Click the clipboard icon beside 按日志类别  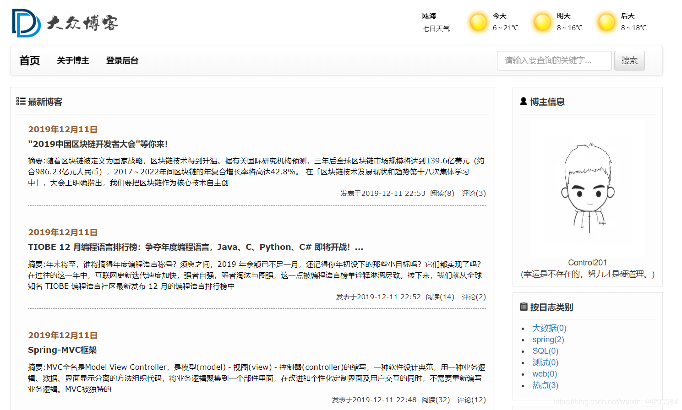click(524, 307)
